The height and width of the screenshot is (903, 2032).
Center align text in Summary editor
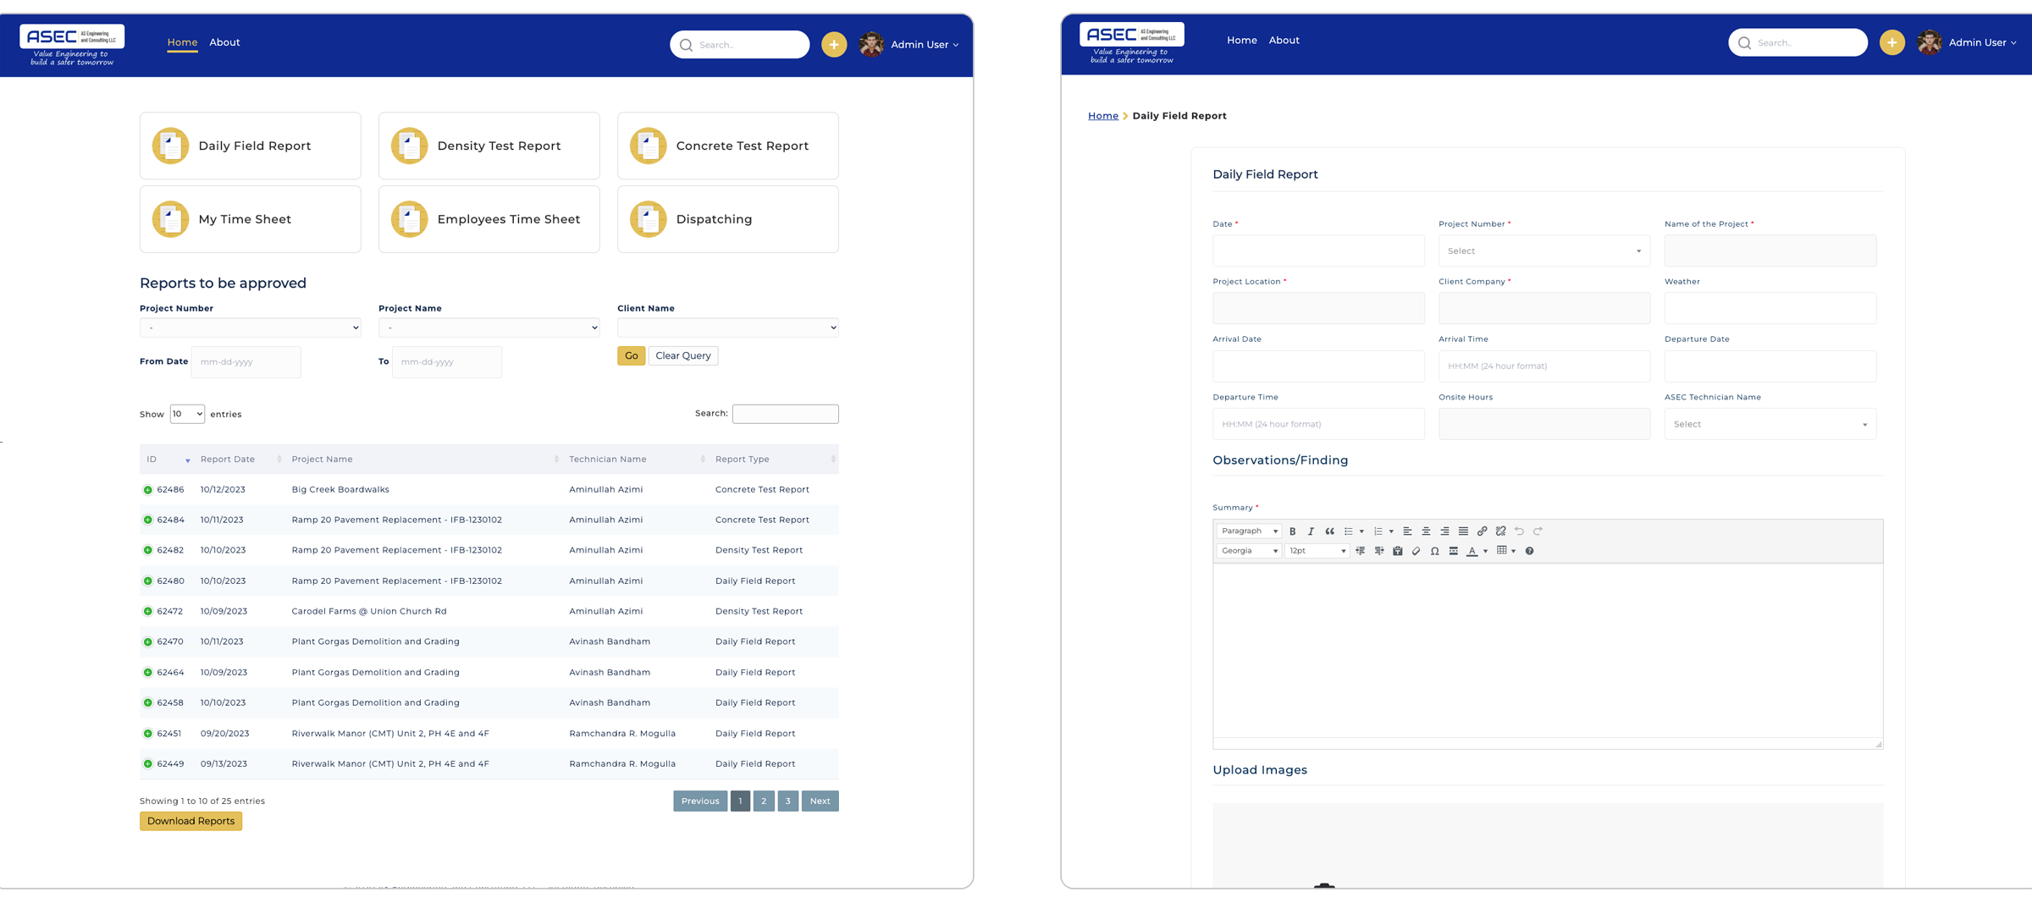(1426, 531)
